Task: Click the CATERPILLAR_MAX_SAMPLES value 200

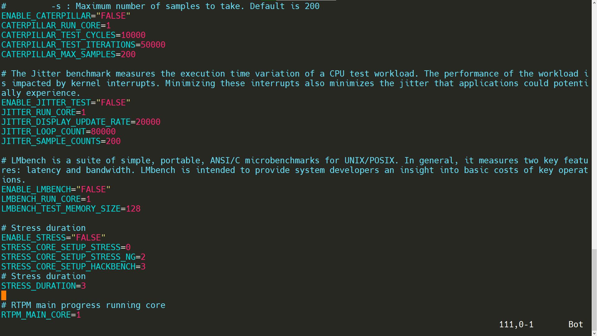Action: coord(128,54)
